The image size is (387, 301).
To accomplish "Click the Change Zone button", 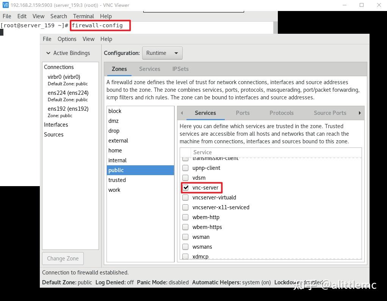I will pos(63,259).
